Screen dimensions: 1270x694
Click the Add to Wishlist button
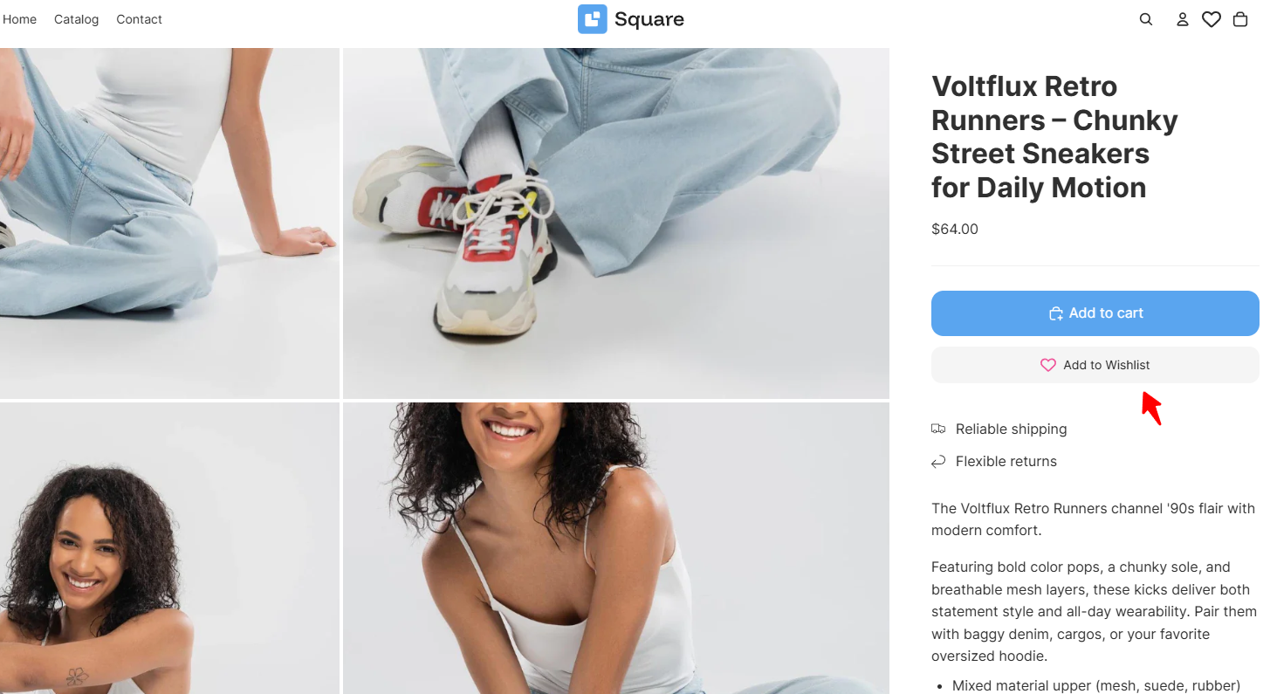pyautogui.click(x=1095, y=365)
